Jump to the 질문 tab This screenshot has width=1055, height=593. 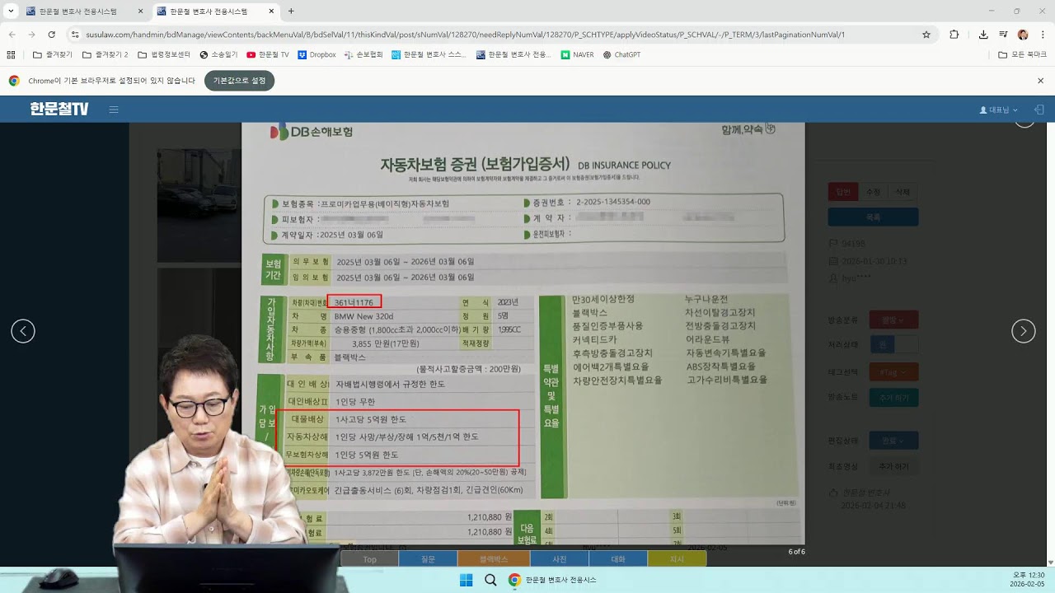tap(428, 559)
